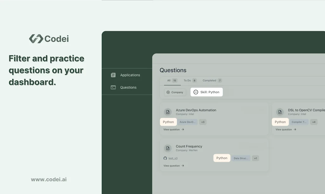This screenshot has height=194, width=325.
Task: Toggle the Python tag on Azure DevOps Automation
Action: [x=168, y=122]
